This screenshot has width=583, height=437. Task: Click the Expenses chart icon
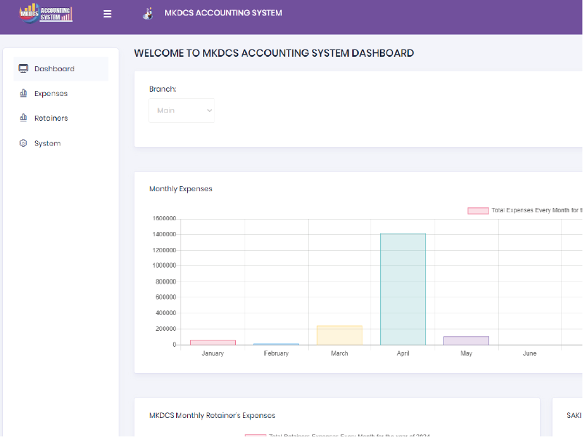click(x=23, y=93)
